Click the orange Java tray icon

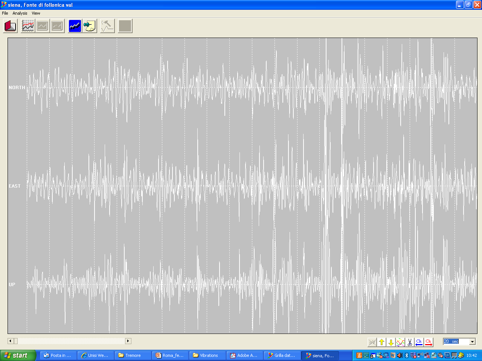[x=359, y=355]
